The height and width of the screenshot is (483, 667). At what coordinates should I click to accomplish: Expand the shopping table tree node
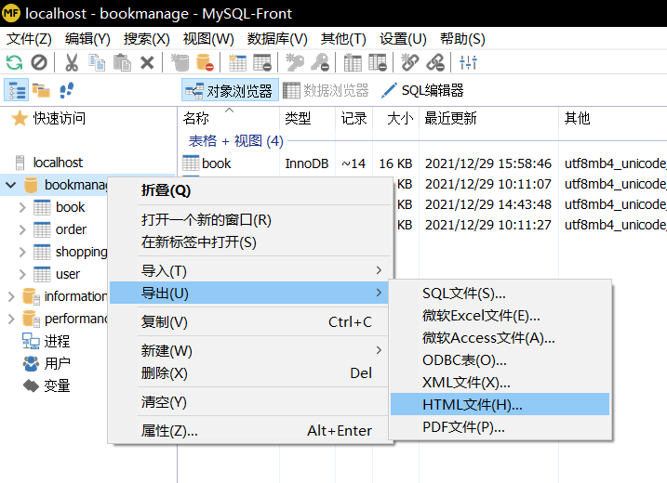[22, 252]
